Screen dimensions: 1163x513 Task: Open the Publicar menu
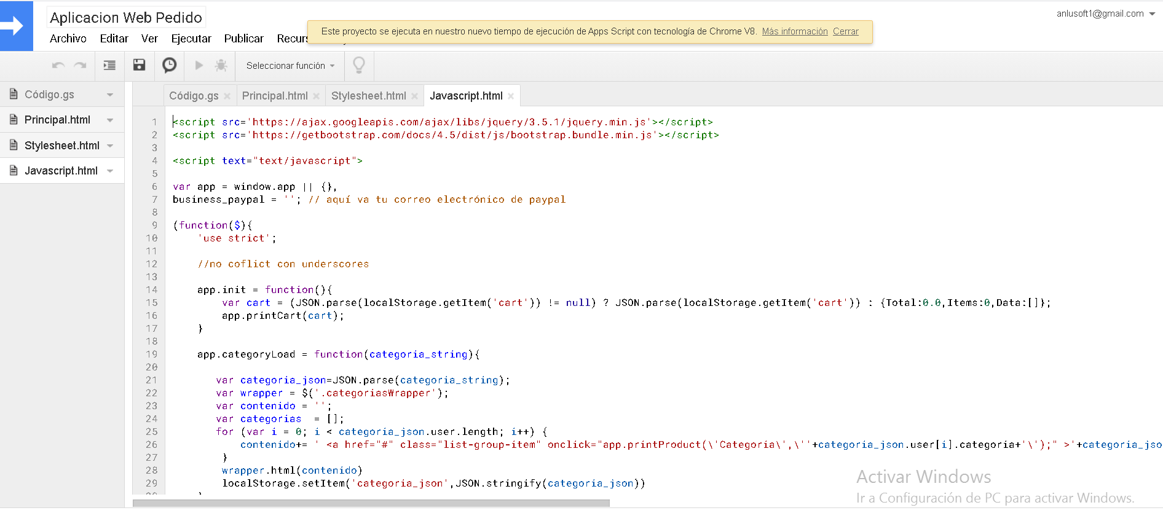(244, 39)
